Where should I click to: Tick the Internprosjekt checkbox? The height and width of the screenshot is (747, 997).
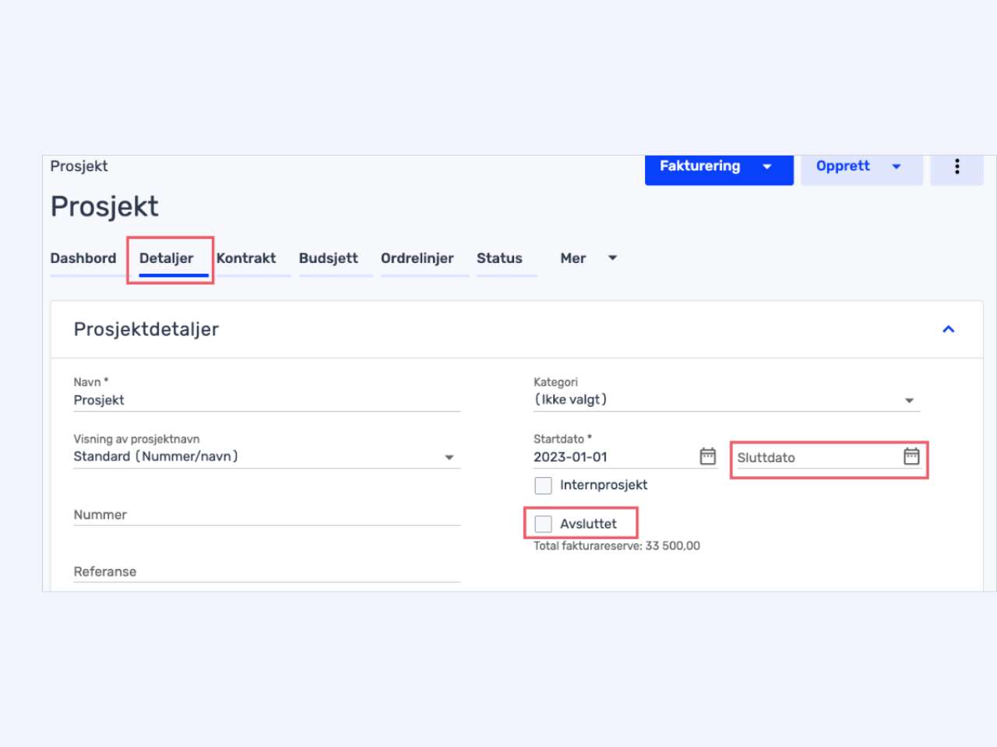point(543,486)
